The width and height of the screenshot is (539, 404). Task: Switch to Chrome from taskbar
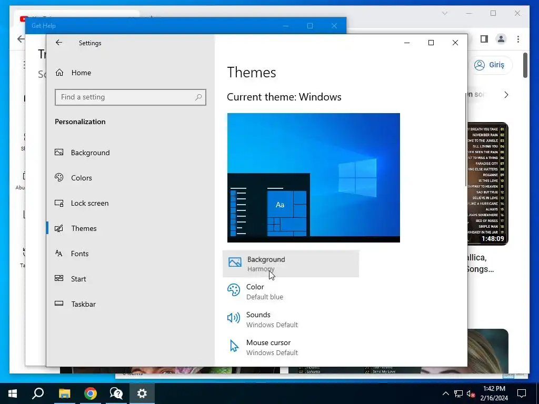point(91,393)
